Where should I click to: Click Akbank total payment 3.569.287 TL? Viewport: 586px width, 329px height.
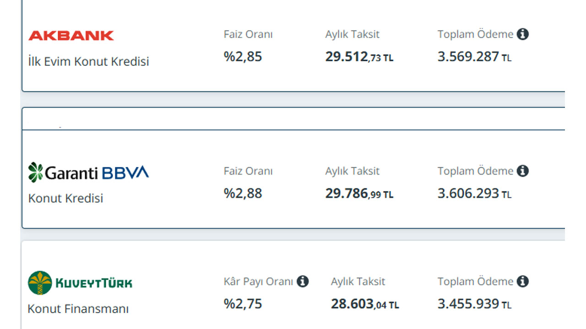pos(474,57)
